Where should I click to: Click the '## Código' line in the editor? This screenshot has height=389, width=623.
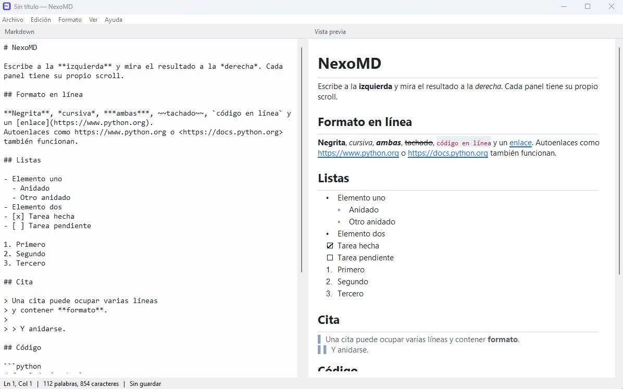point(22,348)
